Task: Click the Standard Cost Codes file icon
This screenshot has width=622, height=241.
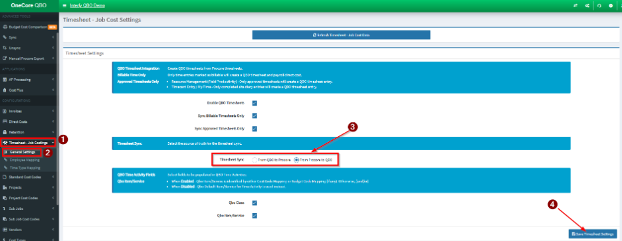Action: click(x=5, y=177)
